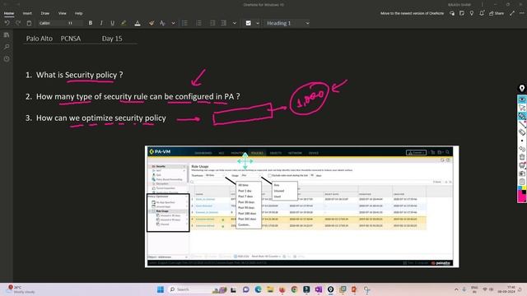Open File Explorer from taskbar
527x296 pixels.
click(270, 289)
